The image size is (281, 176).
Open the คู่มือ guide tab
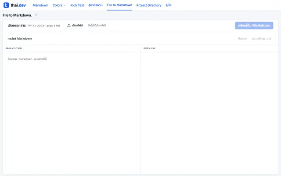168,5
